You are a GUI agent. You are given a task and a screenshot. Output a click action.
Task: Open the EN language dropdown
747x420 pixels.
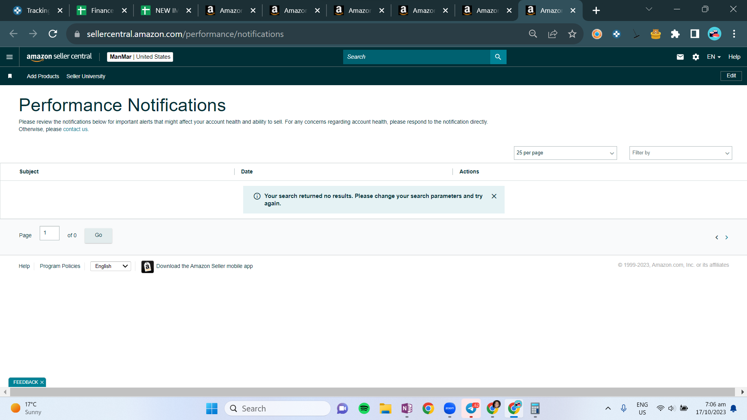click(714, 57)
